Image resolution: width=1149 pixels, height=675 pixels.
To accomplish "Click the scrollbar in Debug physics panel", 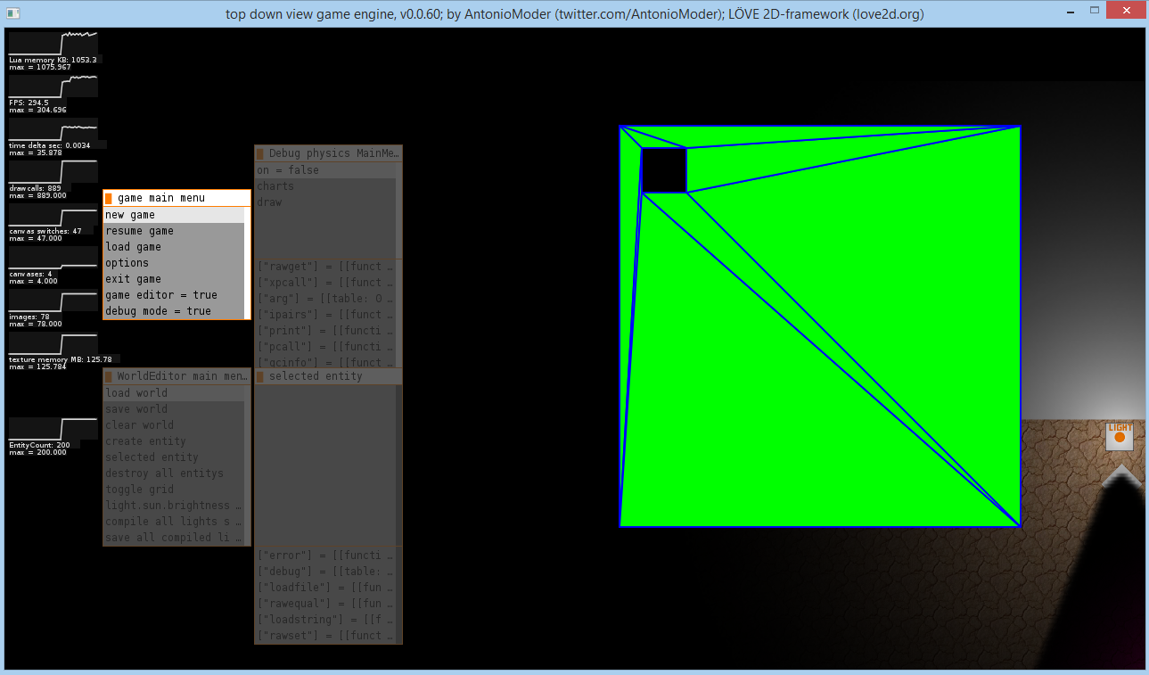I will pos(398,210).
